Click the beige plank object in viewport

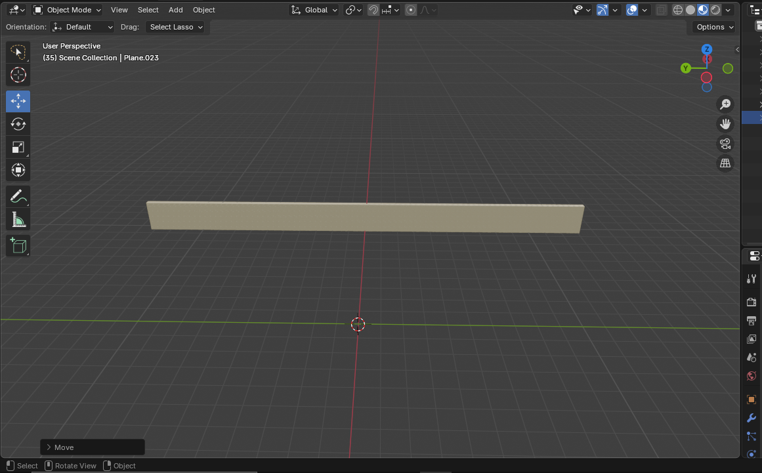pos(366,217)
